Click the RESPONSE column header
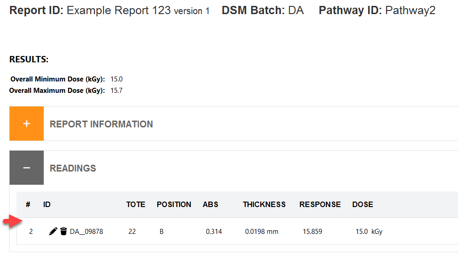This screenshot has height=253, width=458. (320, 205)
